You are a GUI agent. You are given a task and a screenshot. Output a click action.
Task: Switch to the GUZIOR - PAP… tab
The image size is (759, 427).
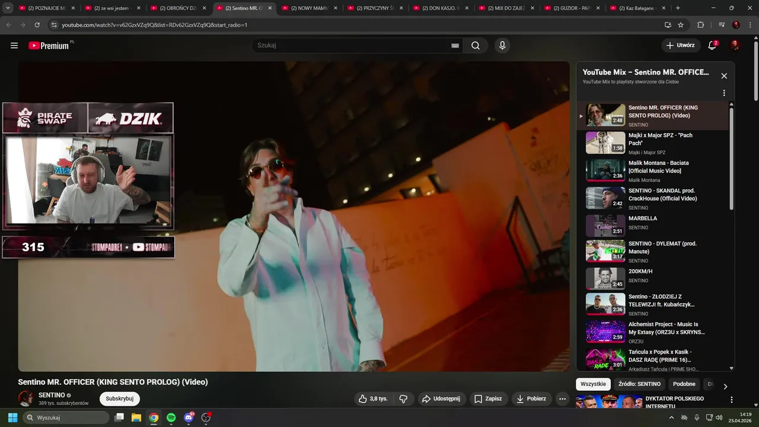coord(569,8)
